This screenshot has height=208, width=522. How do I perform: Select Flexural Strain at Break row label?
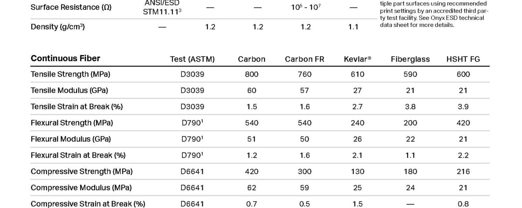coord(78,155)
